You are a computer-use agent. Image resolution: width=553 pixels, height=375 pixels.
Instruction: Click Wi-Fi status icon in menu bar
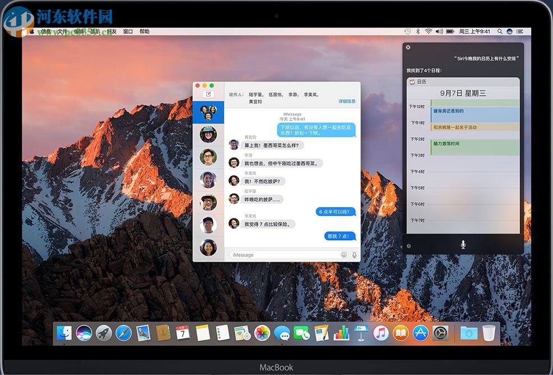click(x=428, y=31)
